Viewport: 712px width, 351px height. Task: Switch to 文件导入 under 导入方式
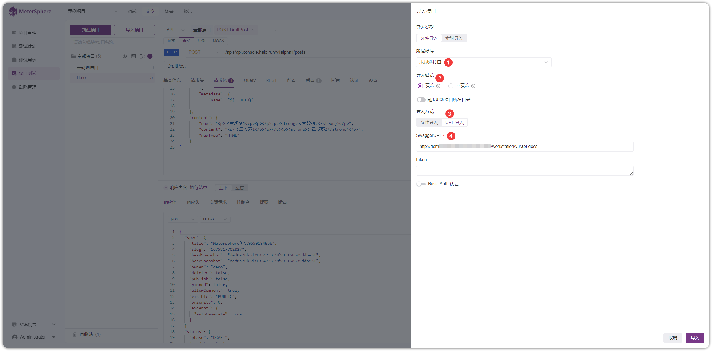pos(429,123)
